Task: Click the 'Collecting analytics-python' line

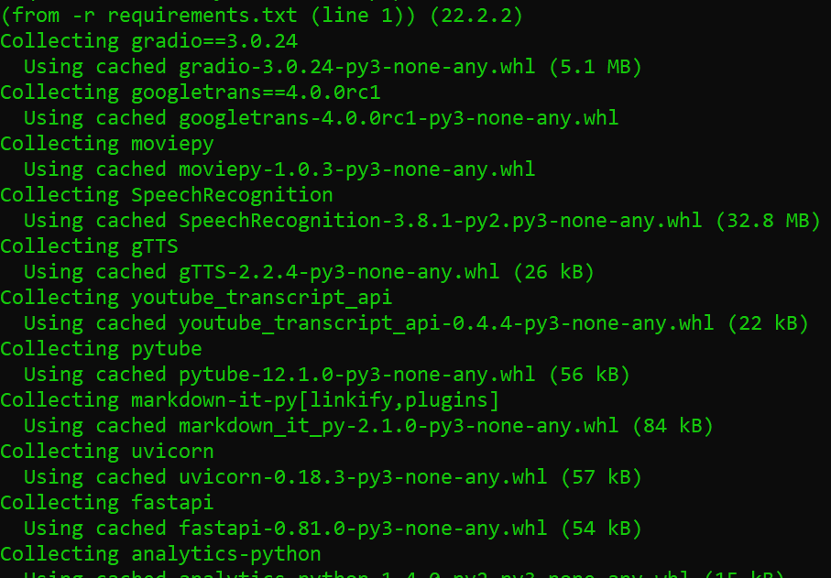Action: pos(160,554)
